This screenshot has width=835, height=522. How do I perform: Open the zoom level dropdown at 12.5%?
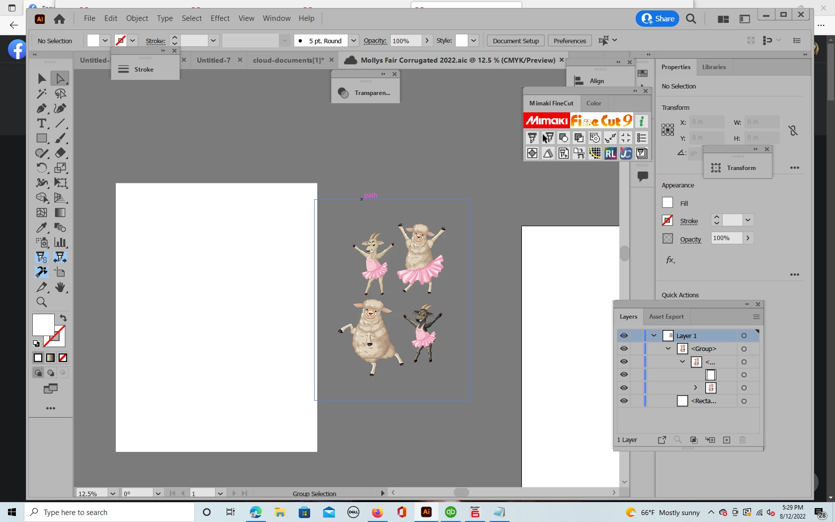click(x=113, y=493)
